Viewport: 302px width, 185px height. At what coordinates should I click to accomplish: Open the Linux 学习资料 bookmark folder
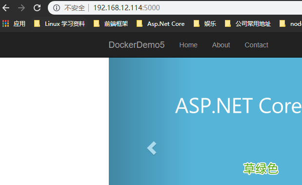(60, 24)
